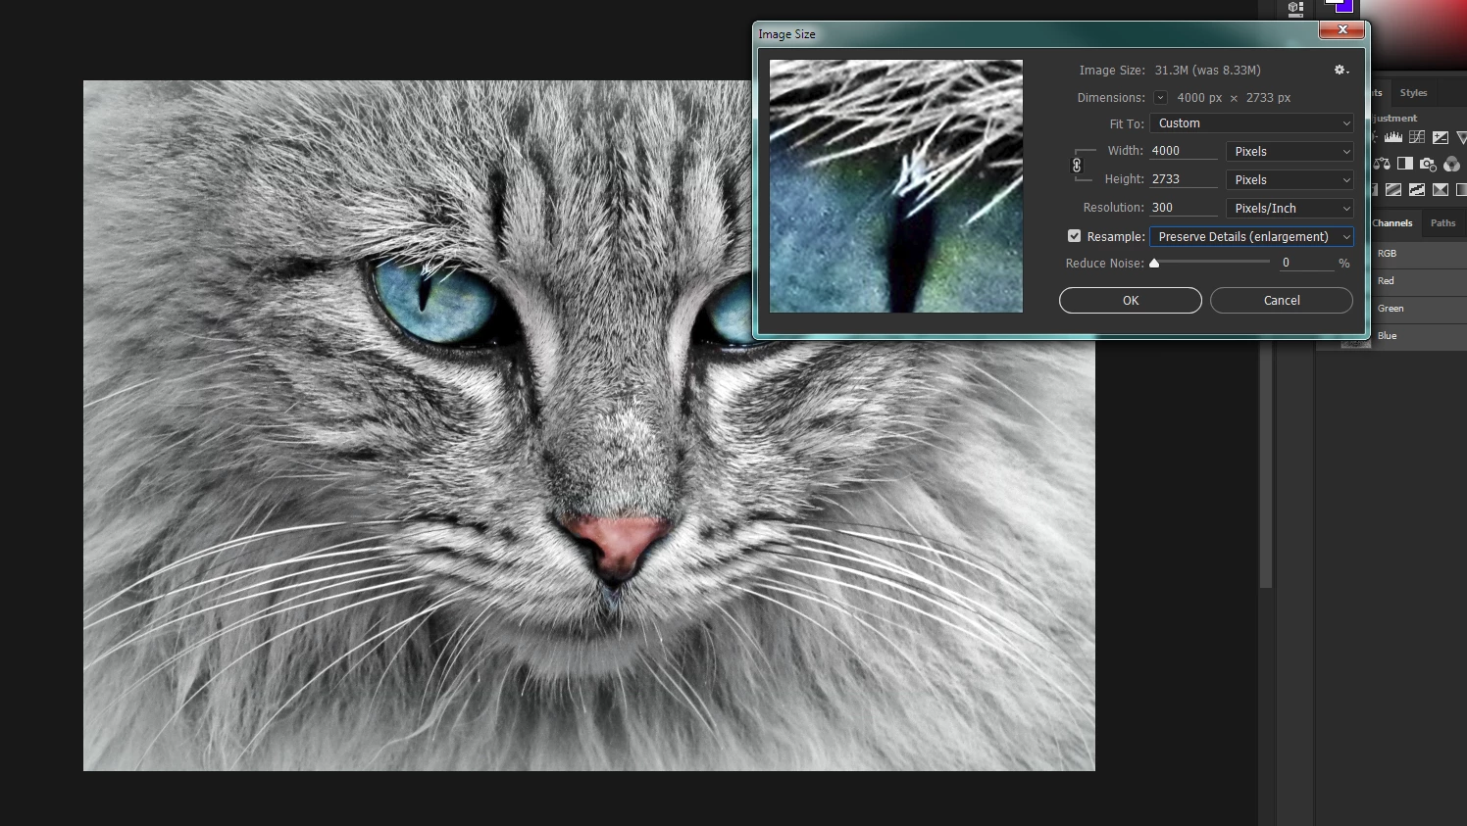1467x826 pixels.
Task: Select the Green channel row
Action: point(1418,309)
